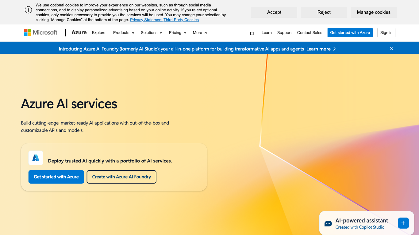Open the Support link in the header
Image resolution: width=419 pixels, height=235 pixels.
pyautogui.click(x=284, y=33)
